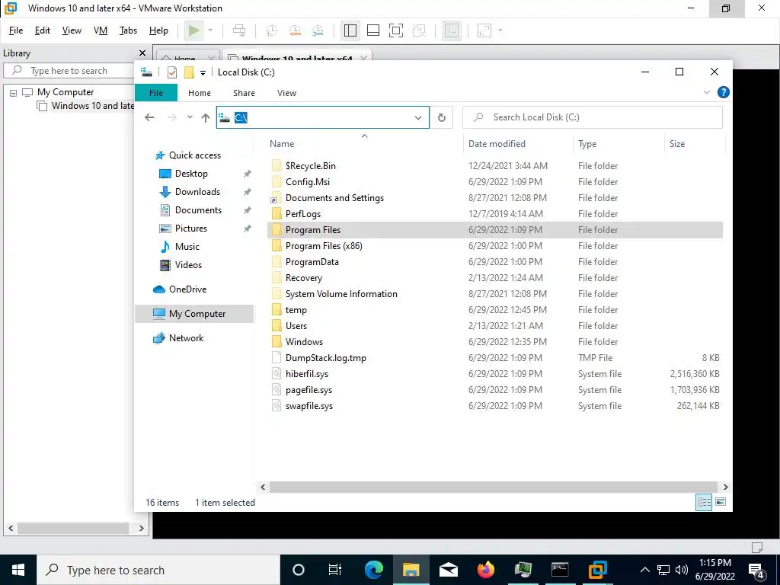Click the Library 'Type here to search' field

(69, 71)
